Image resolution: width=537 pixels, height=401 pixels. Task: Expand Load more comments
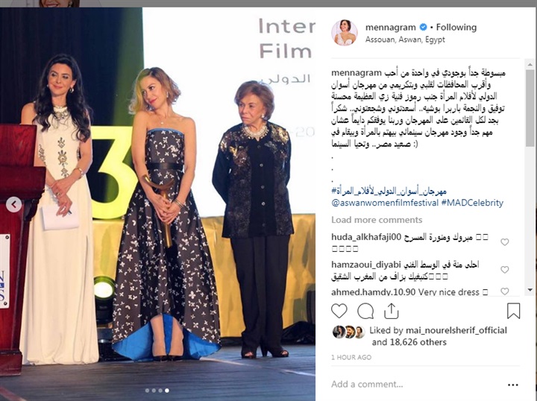377,220
